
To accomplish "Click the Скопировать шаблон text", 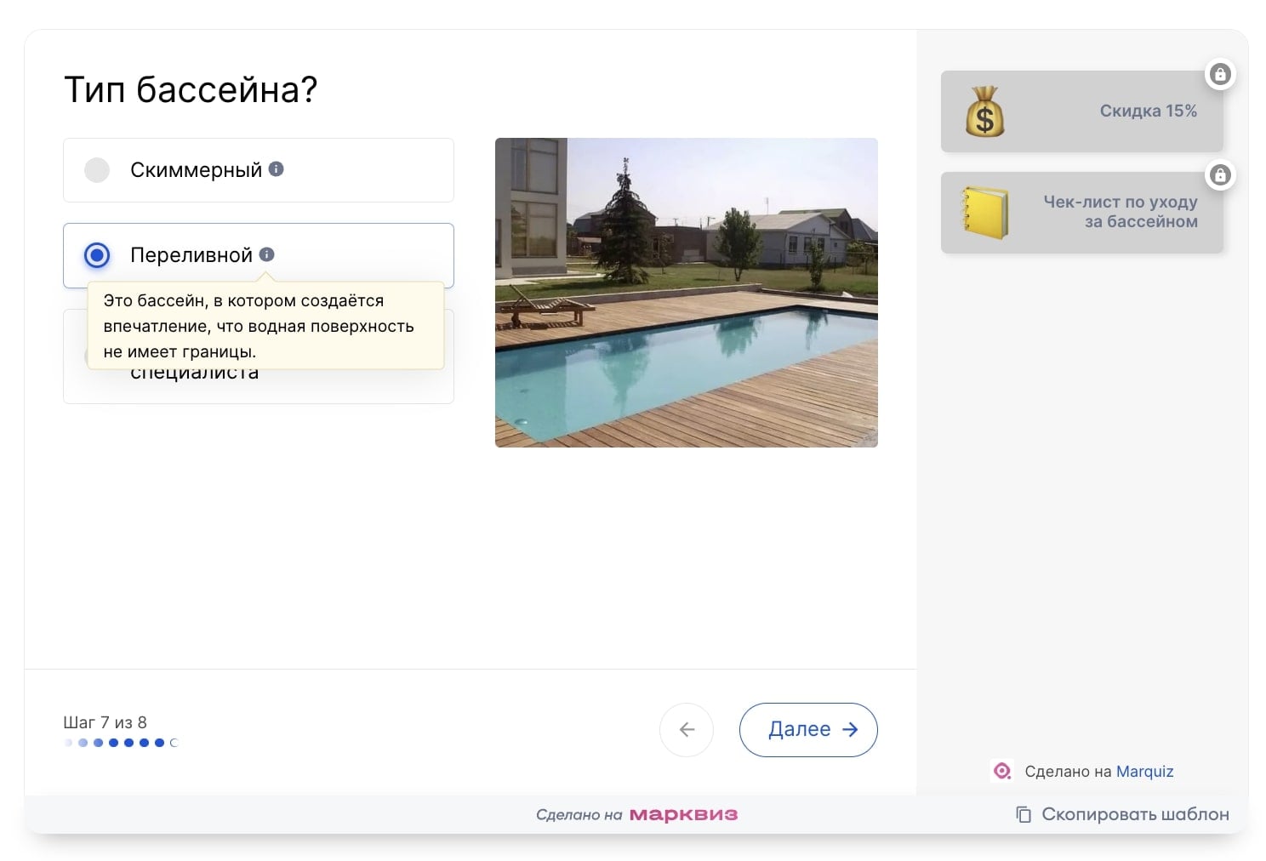I will pos(1135,814).
